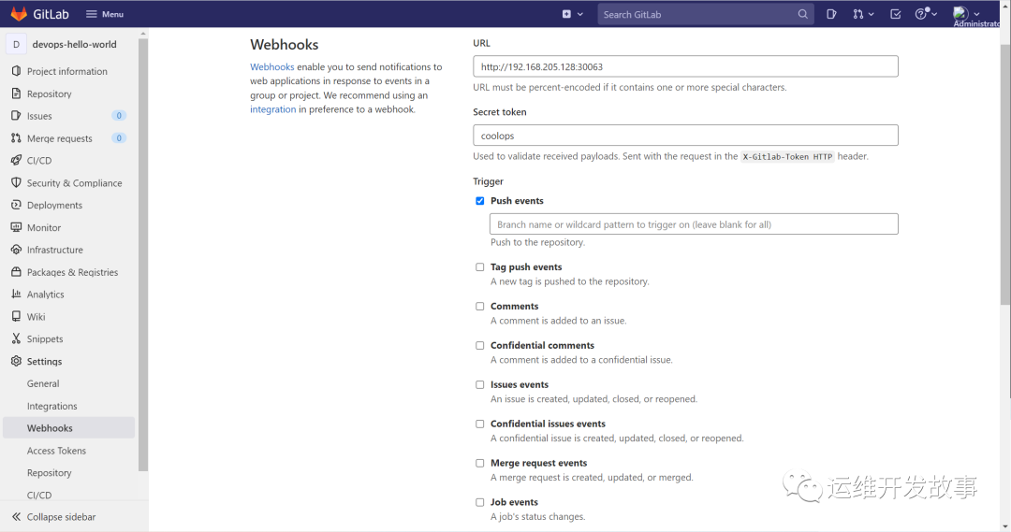Screen dimensions: 1011x532
Task: Click the Settings gear icon in sidebar
Action: coord(16,362)
